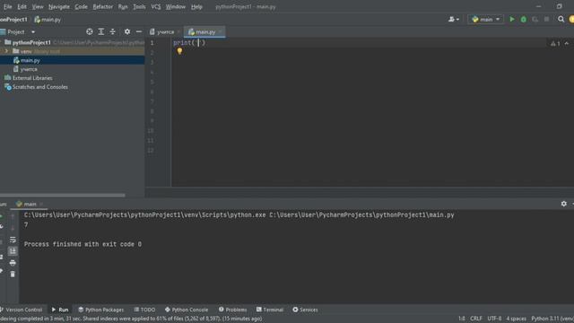574x323 pixels.
Task: Open the Version Control tool window
Action: tap(22, 310)
